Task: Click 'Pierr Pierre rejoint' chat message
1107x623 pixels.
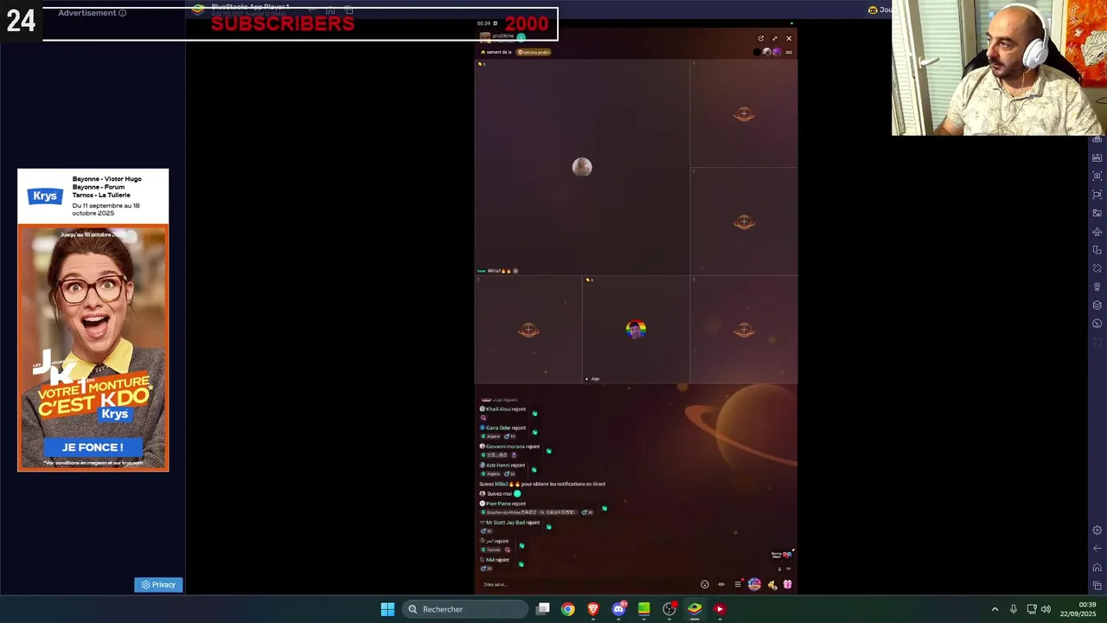Action: coord(506,504)
